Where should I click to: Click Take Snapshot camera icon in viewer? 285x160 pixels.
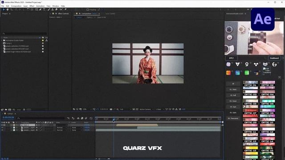[111, 109]
